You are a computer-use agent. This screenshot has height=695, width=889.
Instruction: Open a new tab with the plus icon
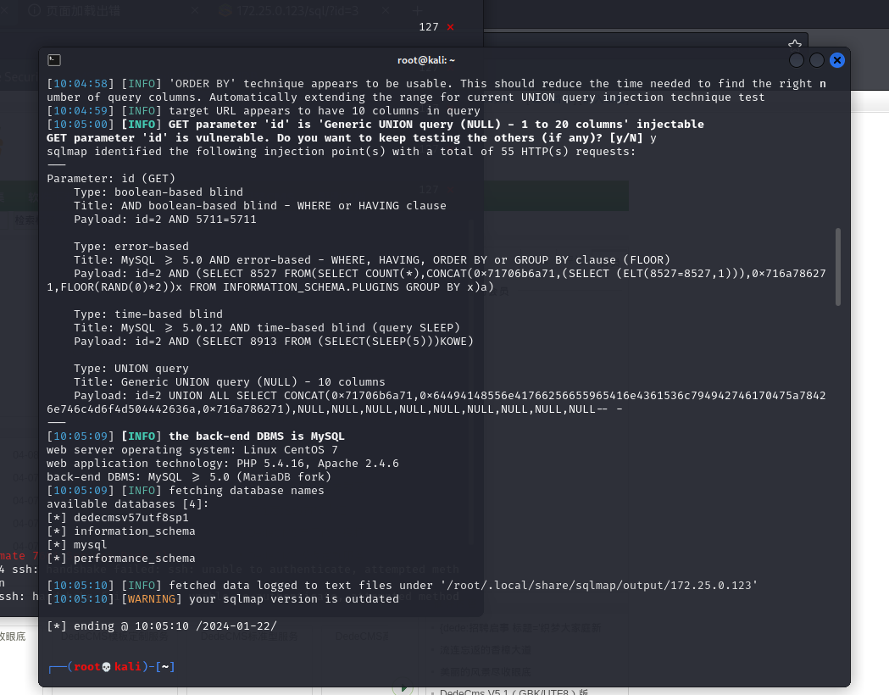[x=417, y=11]
